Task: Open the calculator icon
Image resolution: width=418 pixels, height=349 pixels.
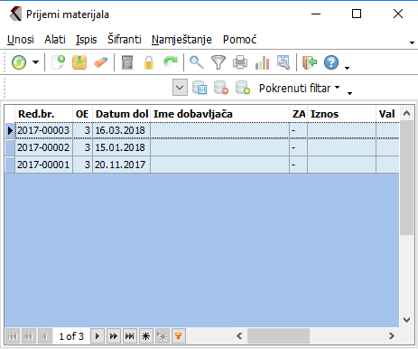Action: coord(127,62)
